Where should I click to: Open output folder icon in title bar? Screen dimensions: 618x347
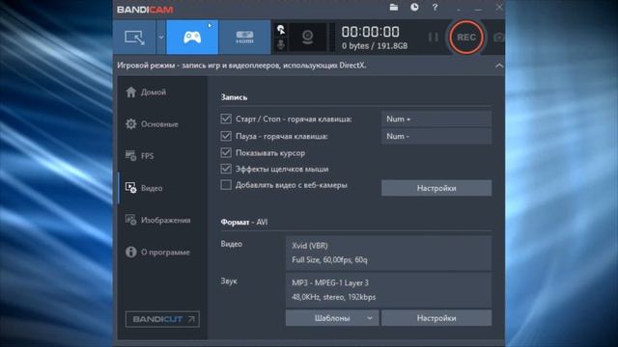click(394, 7)
